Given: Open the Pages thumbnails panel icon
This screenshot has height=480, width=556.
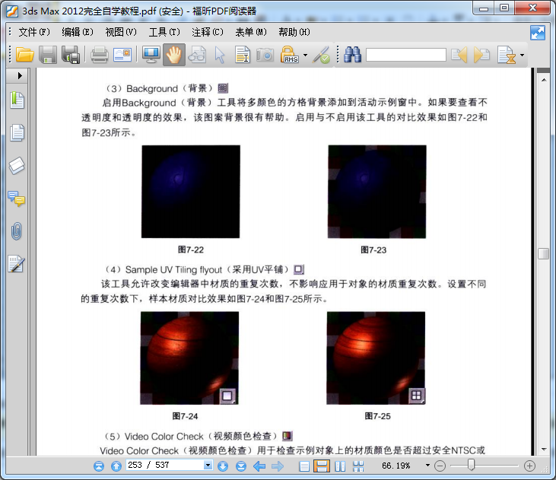Looking at the screenshot, I should tap(17, 133).
